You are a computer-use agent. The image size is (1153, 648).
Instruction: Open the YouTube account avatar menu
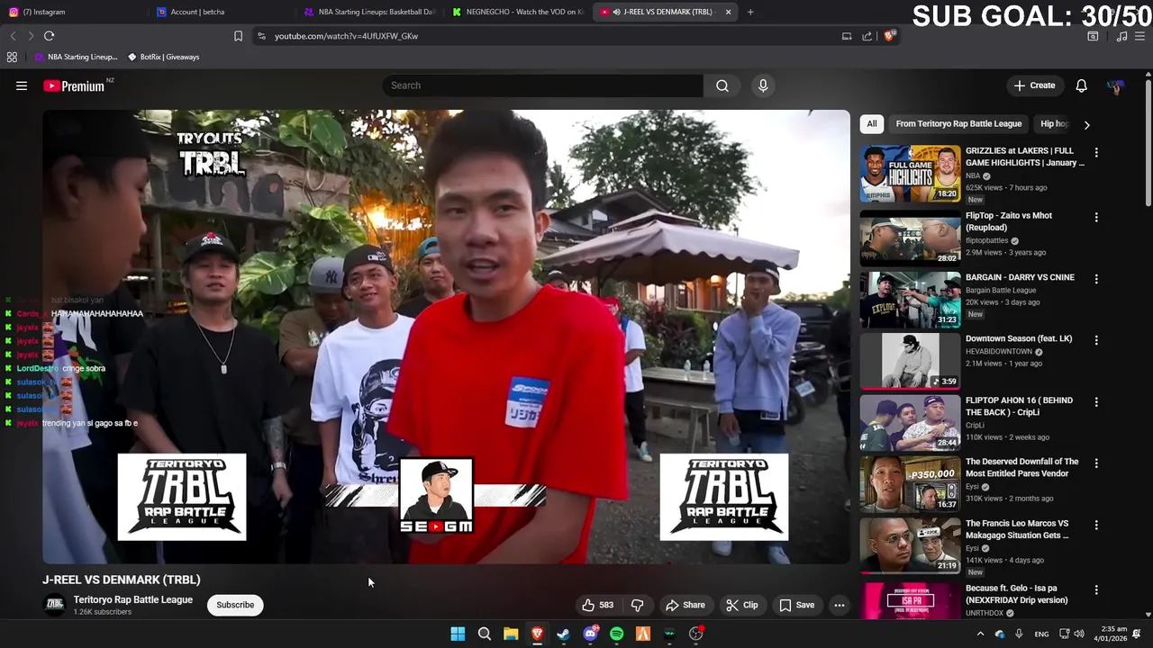1116,85
